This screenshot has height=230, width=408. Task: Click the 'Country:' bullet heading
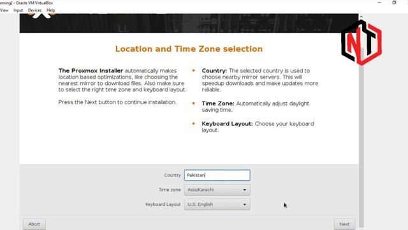point(214,71)
